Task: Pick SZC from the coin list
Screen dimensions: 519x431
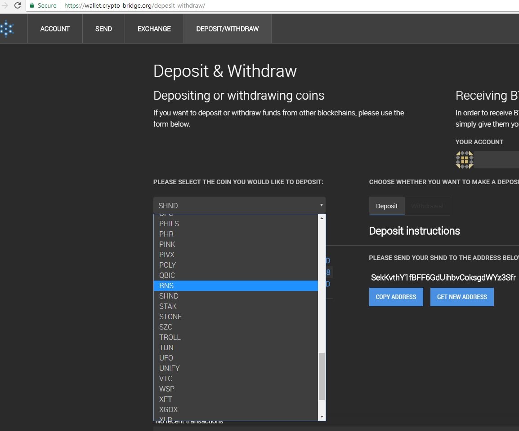Action: [x=236, y=327]
